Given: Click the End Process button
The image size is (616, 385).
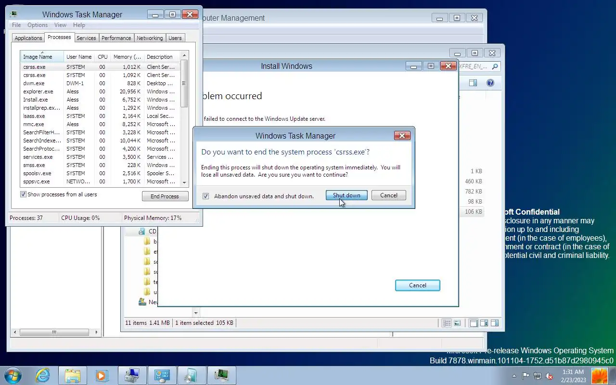Looking at the screenshot, I should (x=165, y=196).
